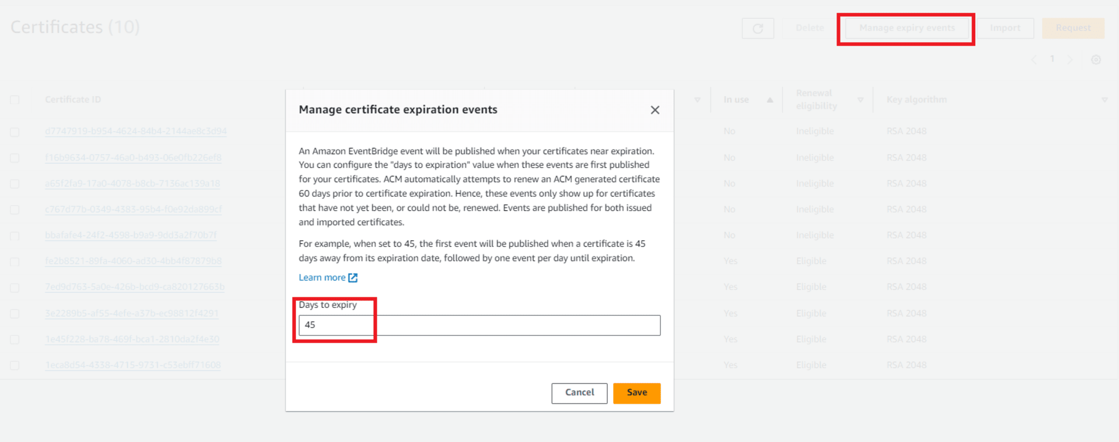Select checkbox for certificate 7ed9d763
This screenshot has height=442, width=1119.
(15, 288)
